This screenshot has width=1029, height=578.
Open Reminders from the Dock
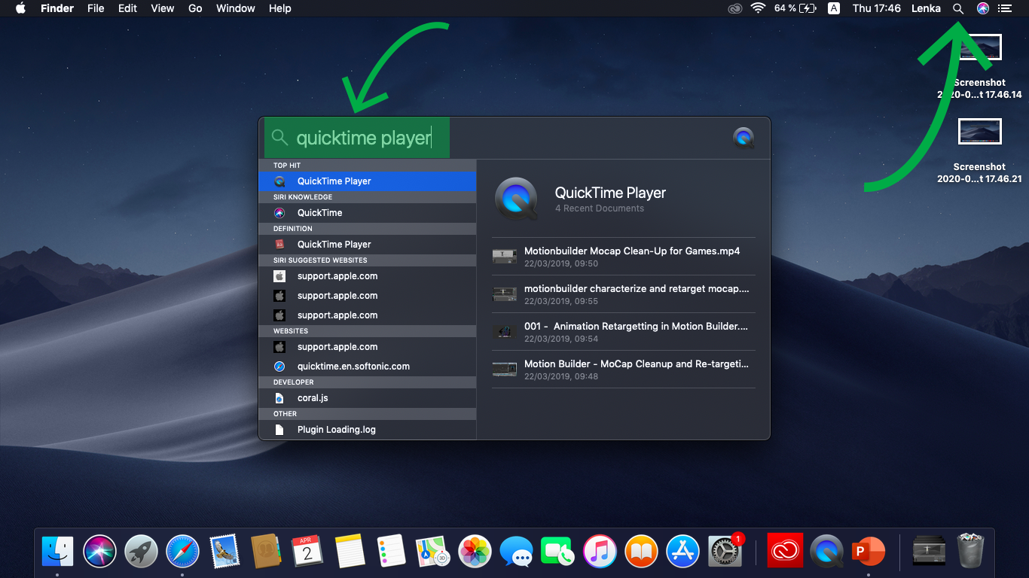click(391, 552)
